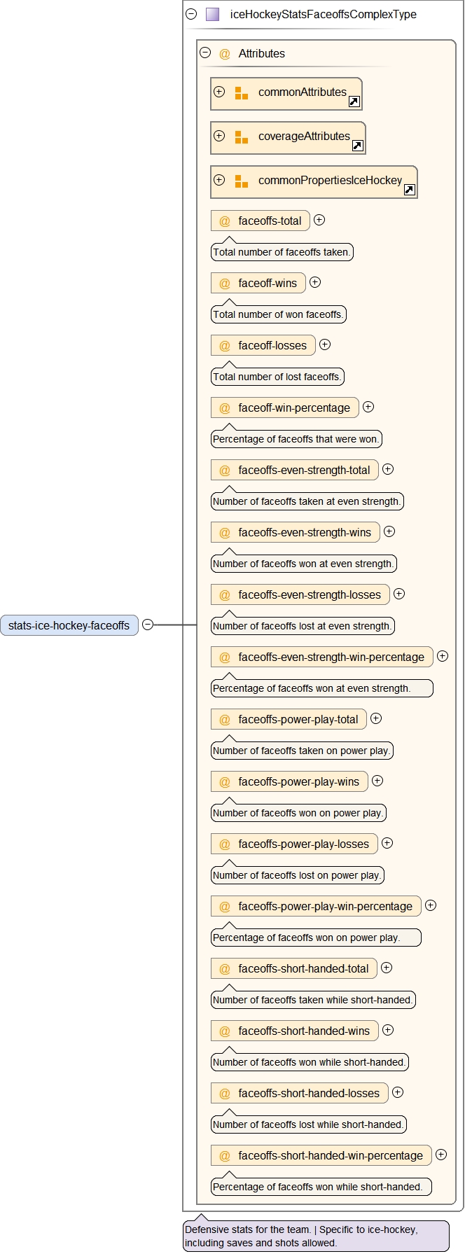Click the @ icon beside faceoffs-total
The height and width of the screenshot is (1254, 465).
coord(225,221)
